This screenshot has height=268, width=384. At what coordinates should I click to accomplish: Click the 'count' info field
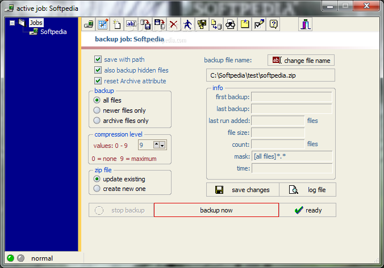pyautogui.click(x=278, y=144)
